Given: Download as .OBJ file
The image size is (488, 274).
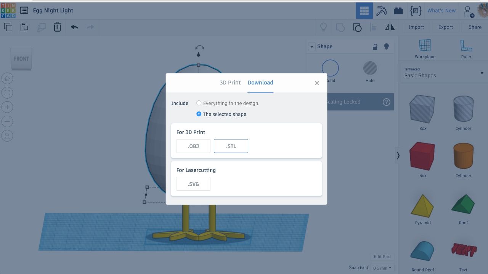Looking at the screenshot, I should pyautogui.click(x=193, y=146).
